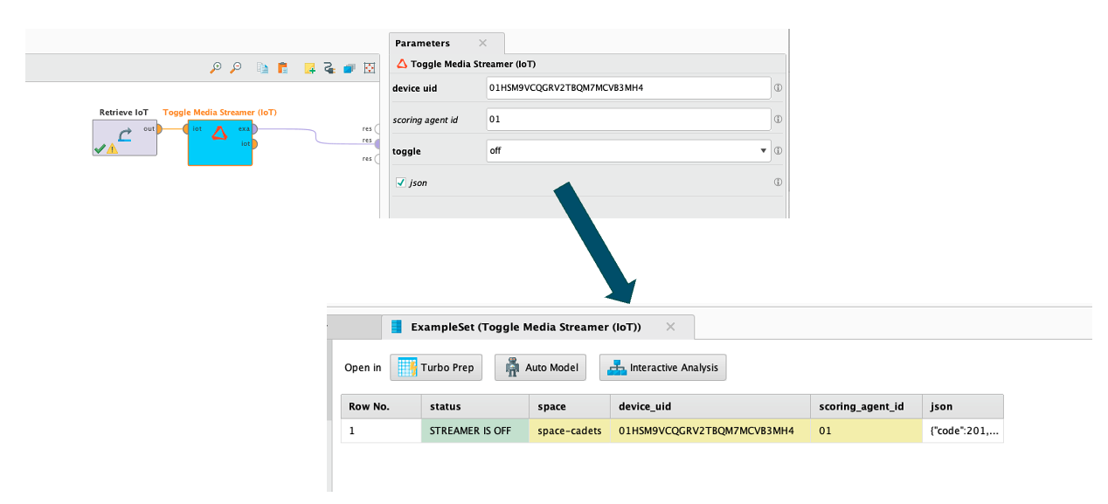
Task: Click the zoom in magnifier icon
Action: click(216, 68)
